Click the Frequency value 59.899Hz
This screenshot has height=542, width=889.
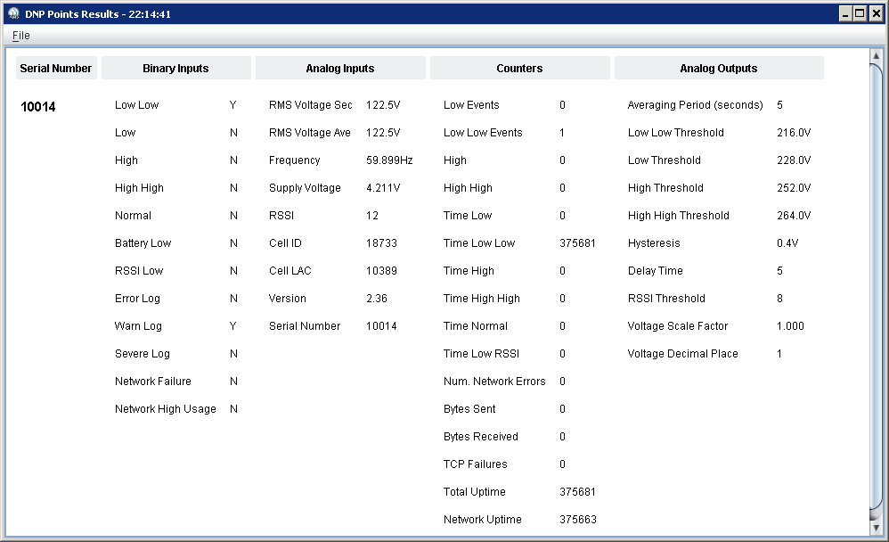click(391, 160)
